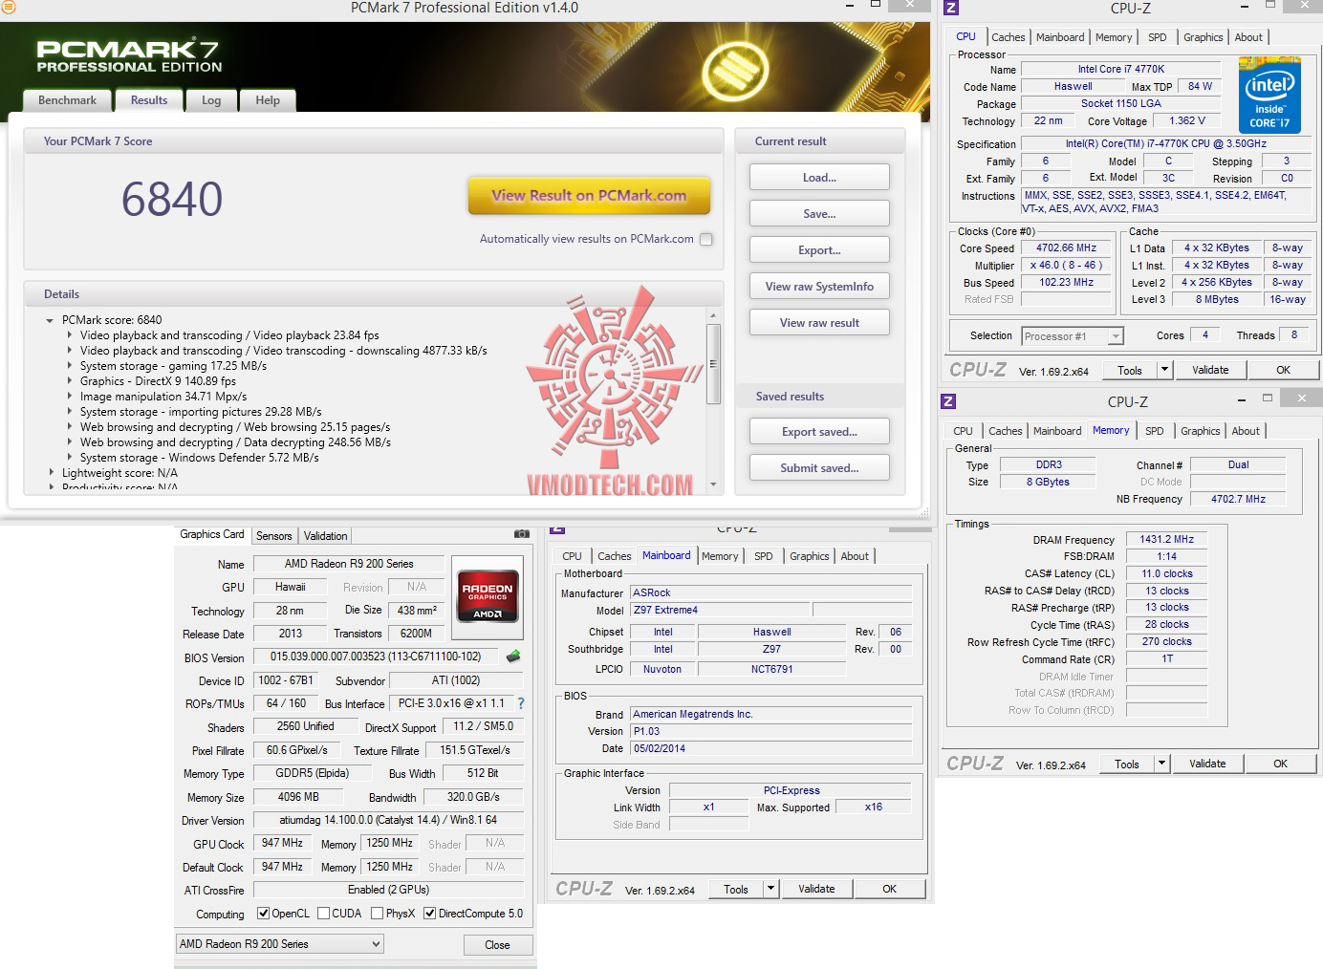Click the CPU-Z title icon of Memory window
Image resolution: width=1323 pixels, height=969 pixels.
click(948, 402)
